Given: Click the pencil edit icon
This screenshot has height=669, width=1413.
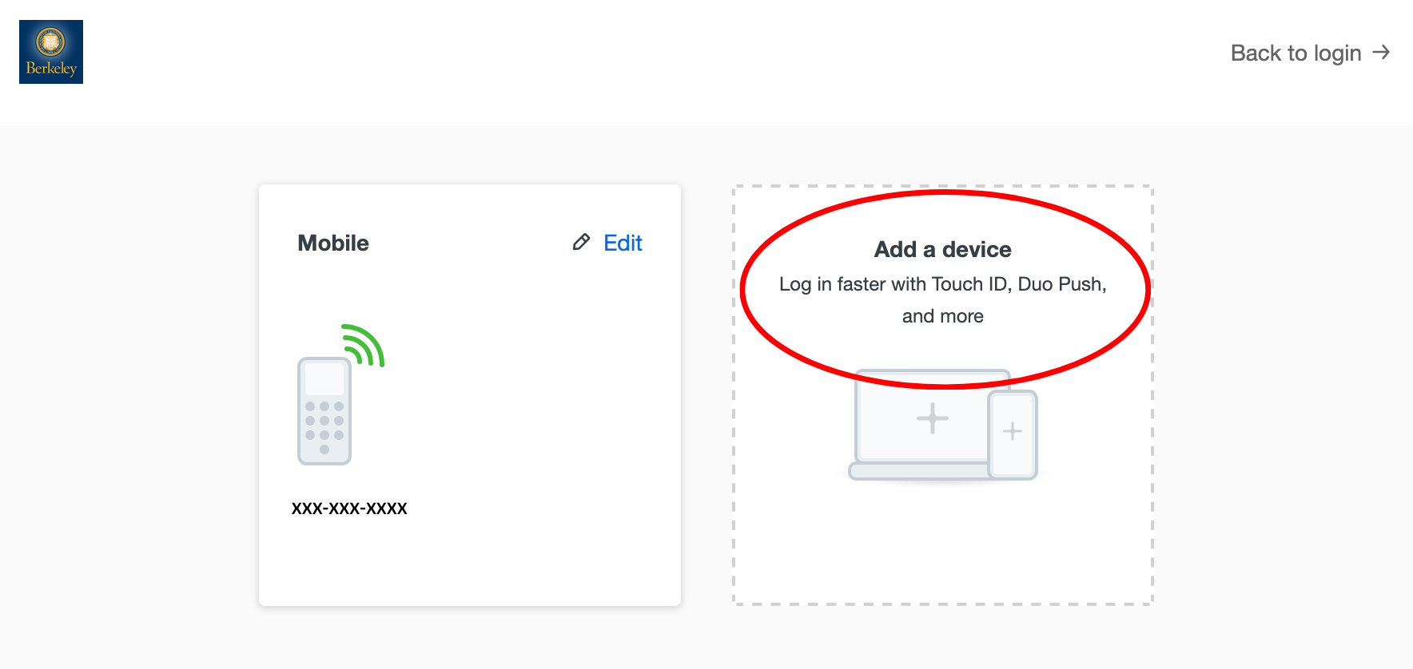Looking at the screenshot, I should 582,242.
